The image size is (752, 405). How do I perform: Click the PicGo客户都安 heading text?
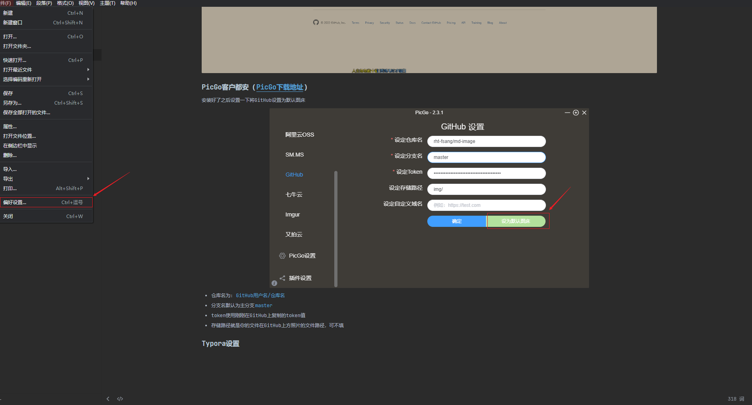click(x=225, y=87)
